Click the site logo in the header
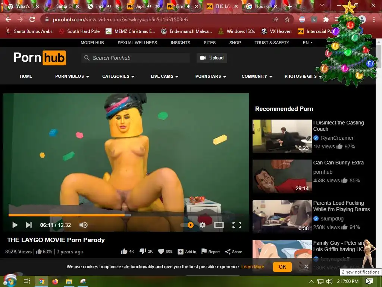The image size is (382, 287). tap(40, 58)
